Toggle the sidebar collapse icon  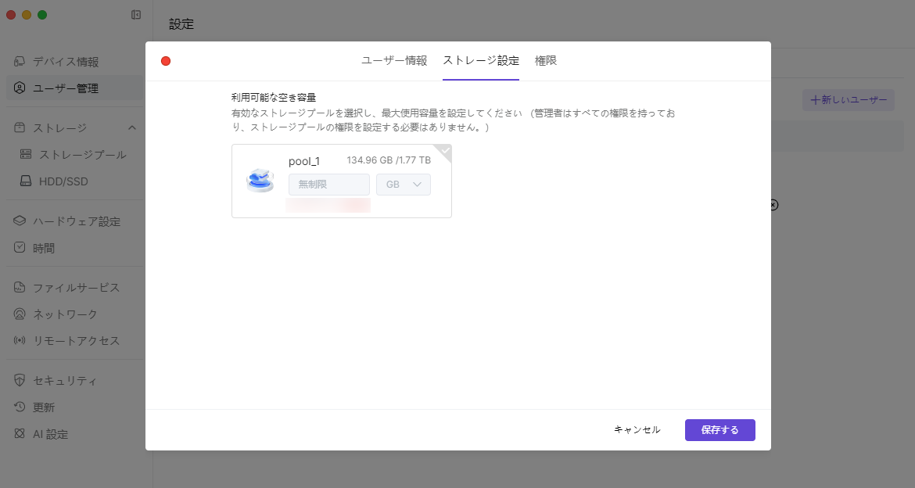[136, 15]
